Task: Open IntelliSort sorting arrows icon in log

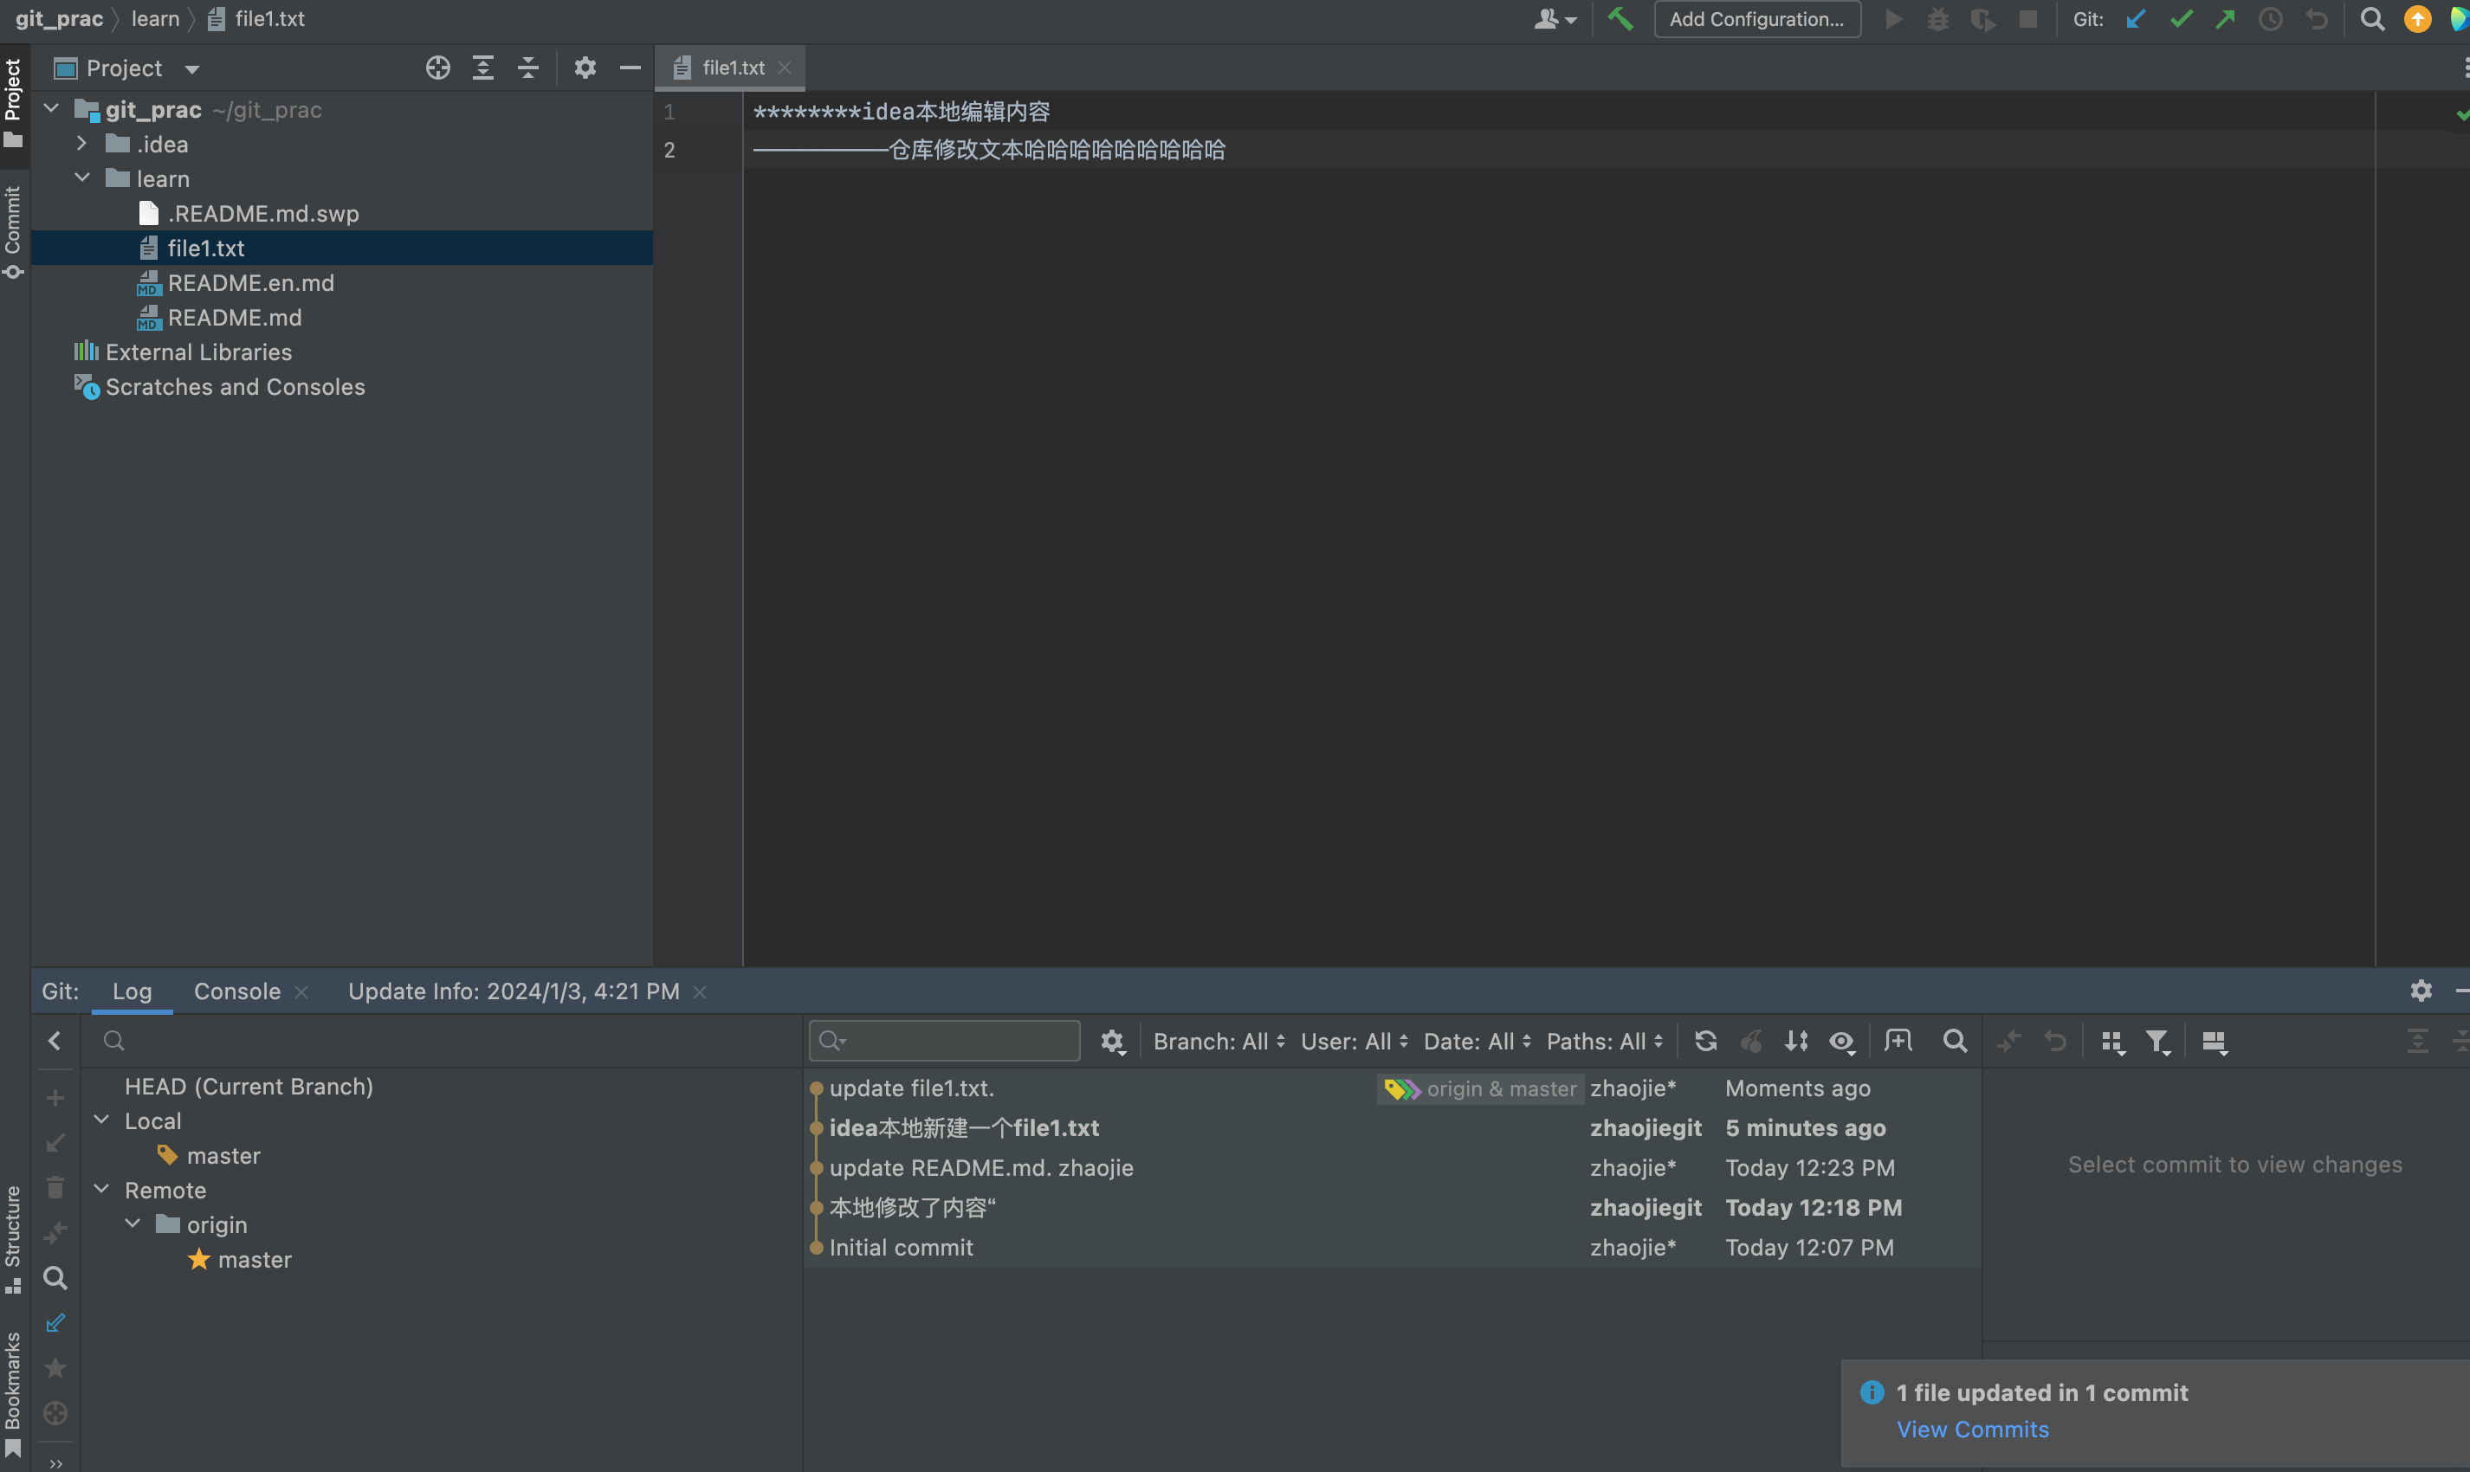Action: click(x=1796, y=1041)
